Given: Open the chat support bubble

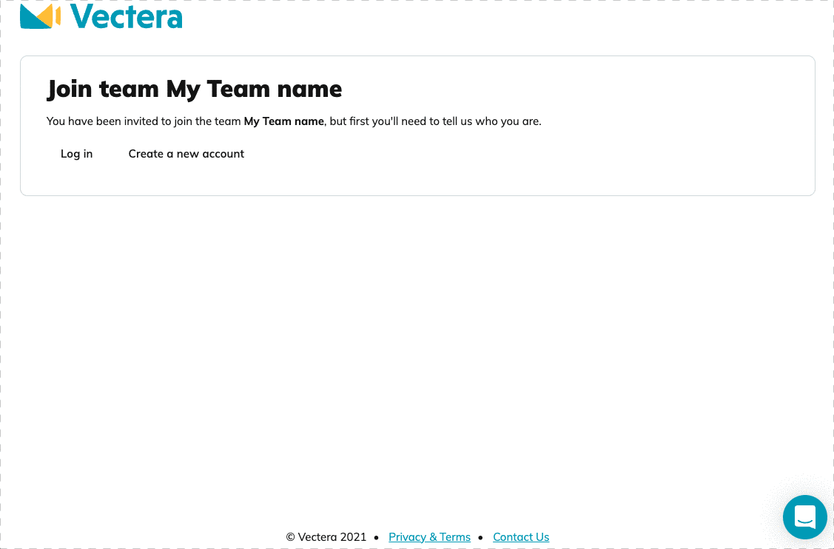Looking at the screenshot, I should pos(804,516).
